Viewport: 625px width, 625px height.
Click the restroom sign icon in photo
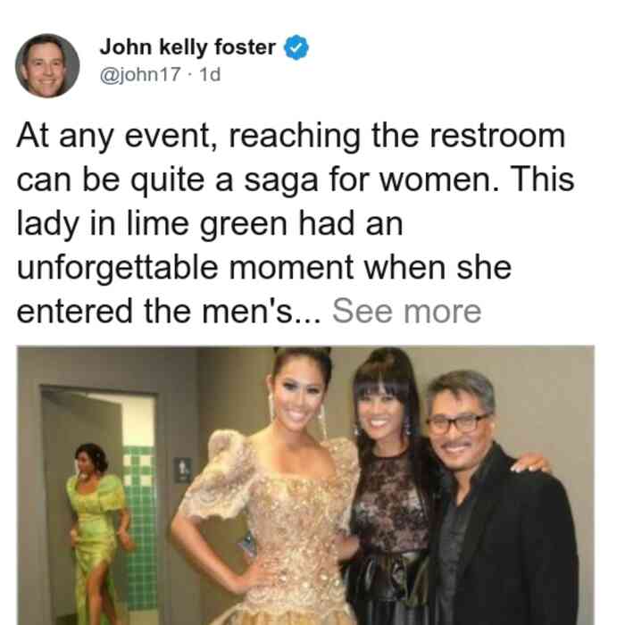(x=182, y=470)
